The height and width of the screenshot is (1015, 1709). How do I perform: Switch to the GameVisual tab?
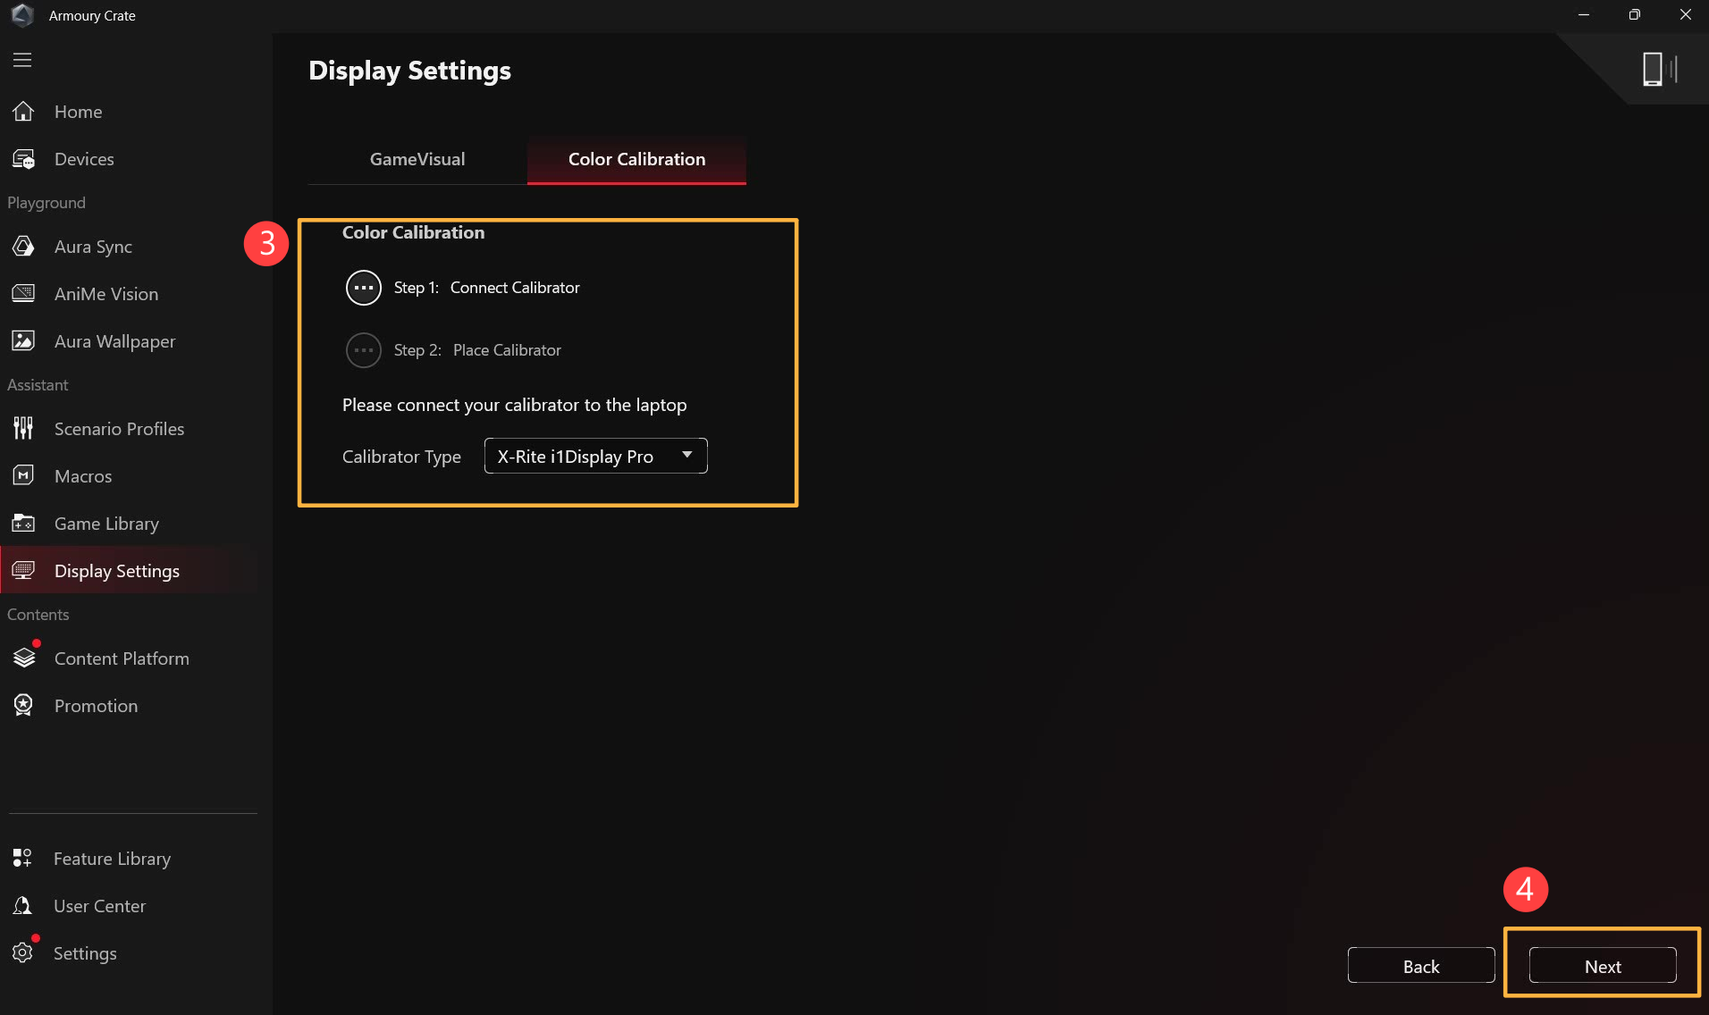417,159
